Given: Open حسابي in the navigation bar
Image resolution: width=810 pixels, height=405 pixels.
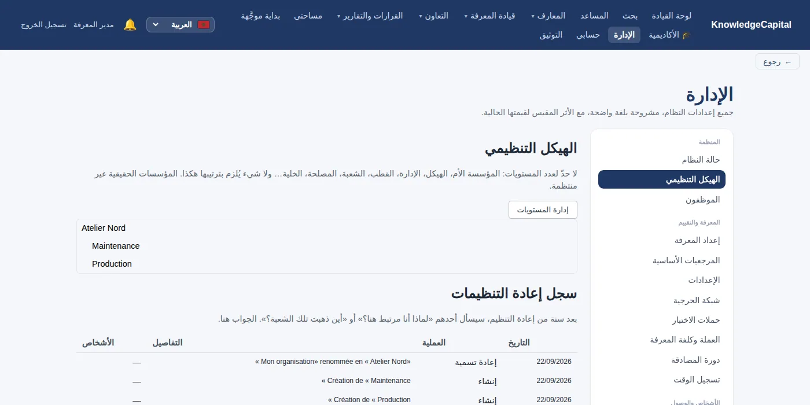Looking at the screenshot, I should tap(588, 35).
